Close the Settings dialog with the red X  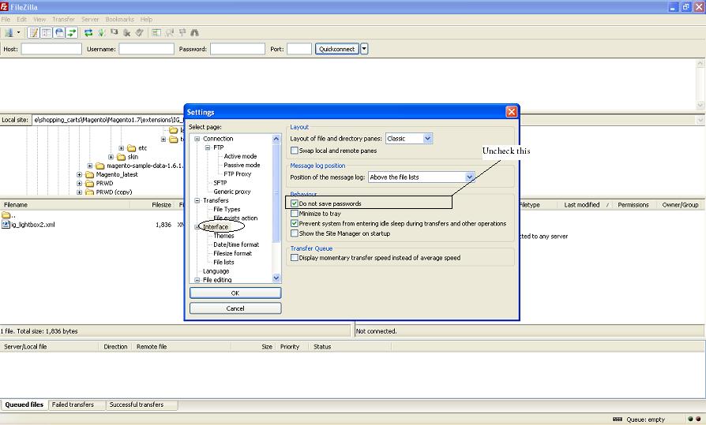[x=512, y=111]
